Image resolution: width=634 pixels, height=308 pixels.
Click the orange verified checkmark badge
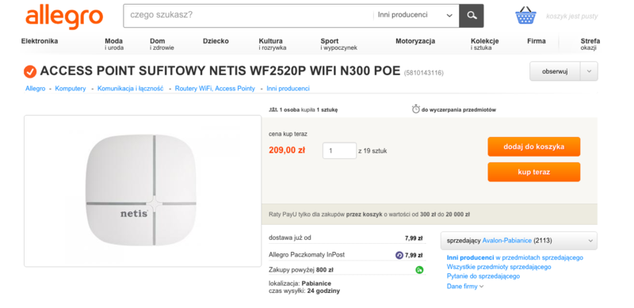pos(30,71)
